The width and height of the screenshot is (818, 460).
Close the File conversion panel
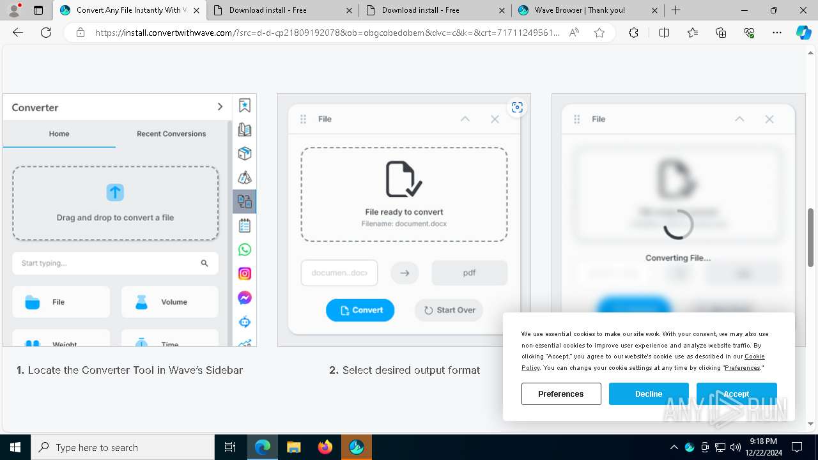(x=495, y=119)
